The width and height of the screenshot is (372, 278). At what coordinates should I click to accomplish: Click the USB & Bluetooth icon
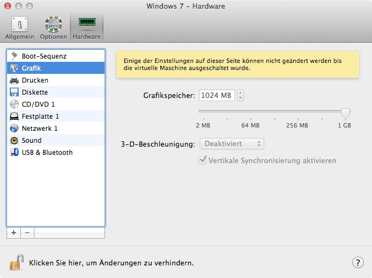(14, 153)
